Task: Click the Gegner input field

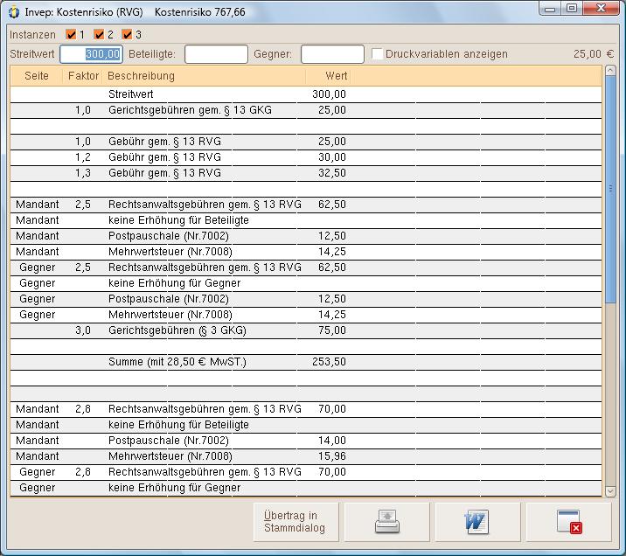Action: pyautogui.click(x=332, y=54)
